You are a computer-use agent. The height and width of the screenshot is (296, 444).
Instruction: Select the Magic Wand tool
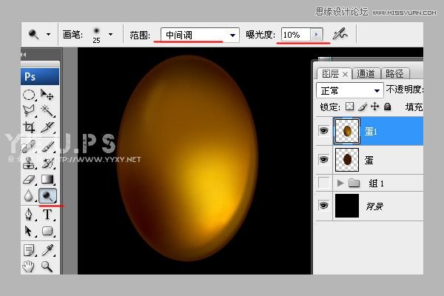pyautogui.click(x=47, y=111)
